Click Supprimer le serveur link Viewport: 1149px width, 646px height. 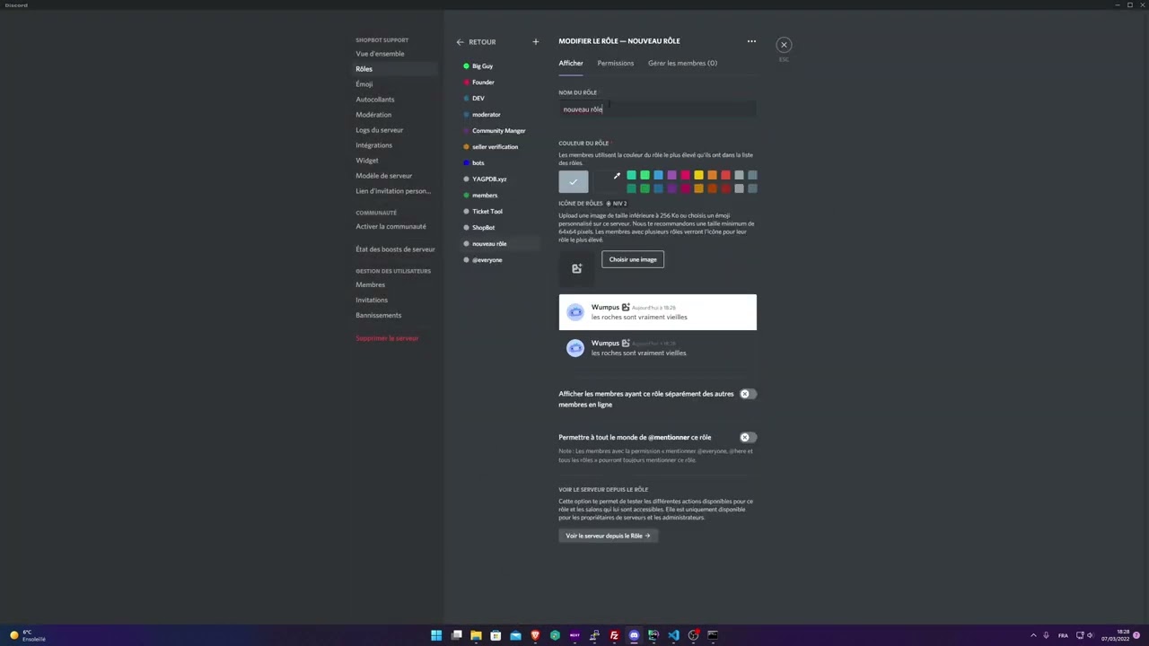click(387, 338)
